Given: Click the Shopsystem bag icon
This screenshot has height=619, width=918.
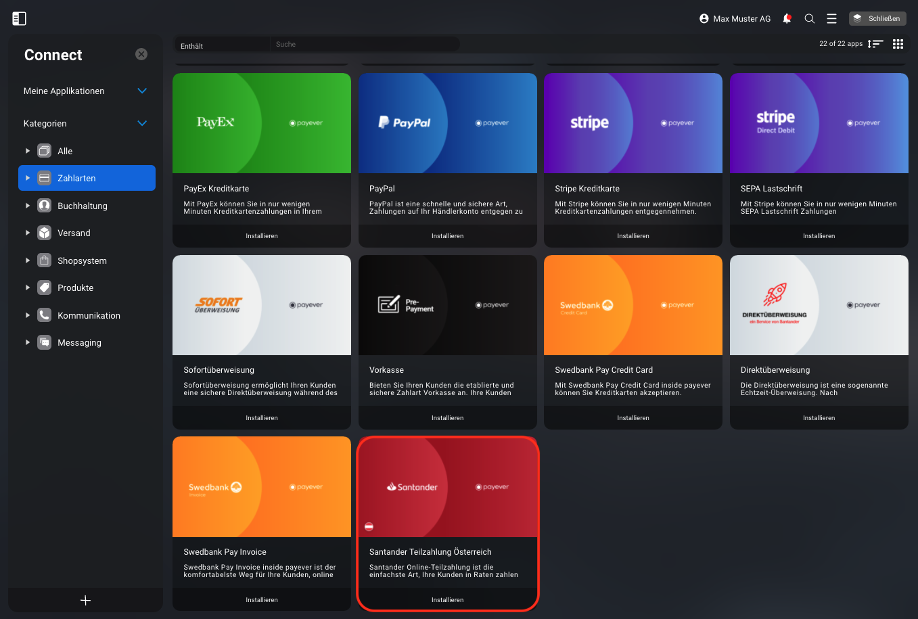Looking at the screenshot, I should (45, 260).
